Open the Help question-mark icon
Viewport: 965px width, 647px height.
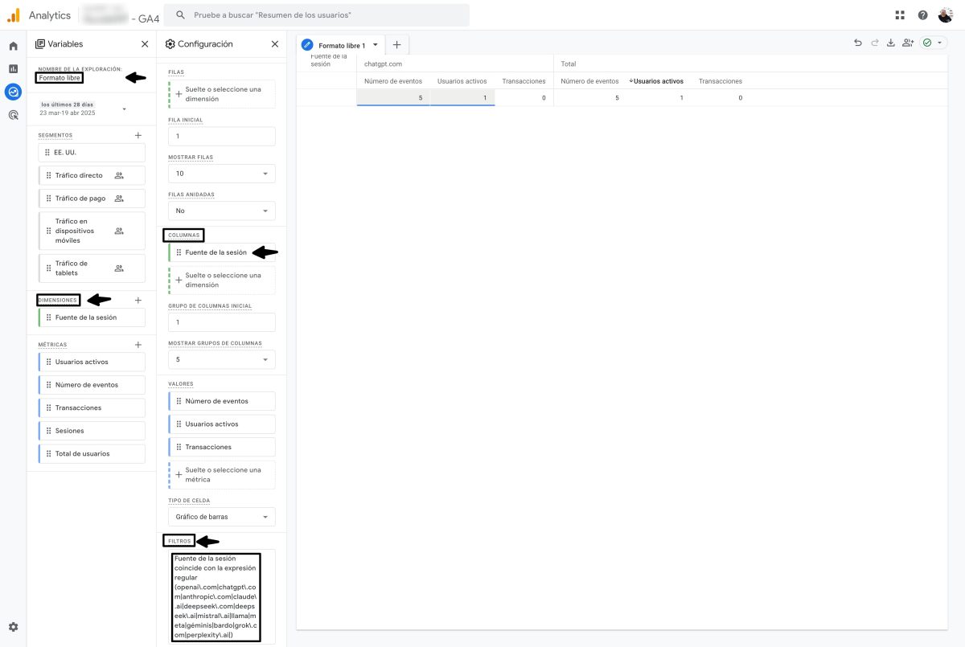coord(922,15)
